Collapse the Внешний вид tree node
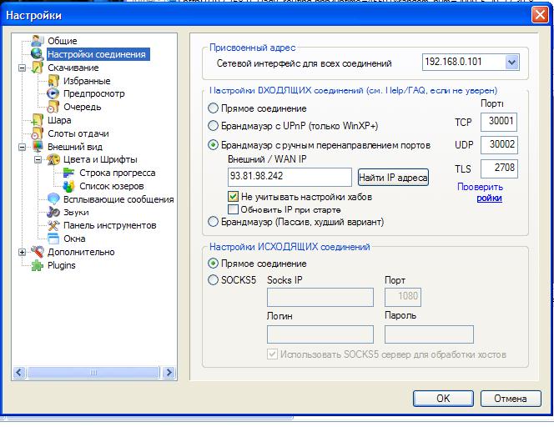 pyautogui.click(x=22, y=147)
